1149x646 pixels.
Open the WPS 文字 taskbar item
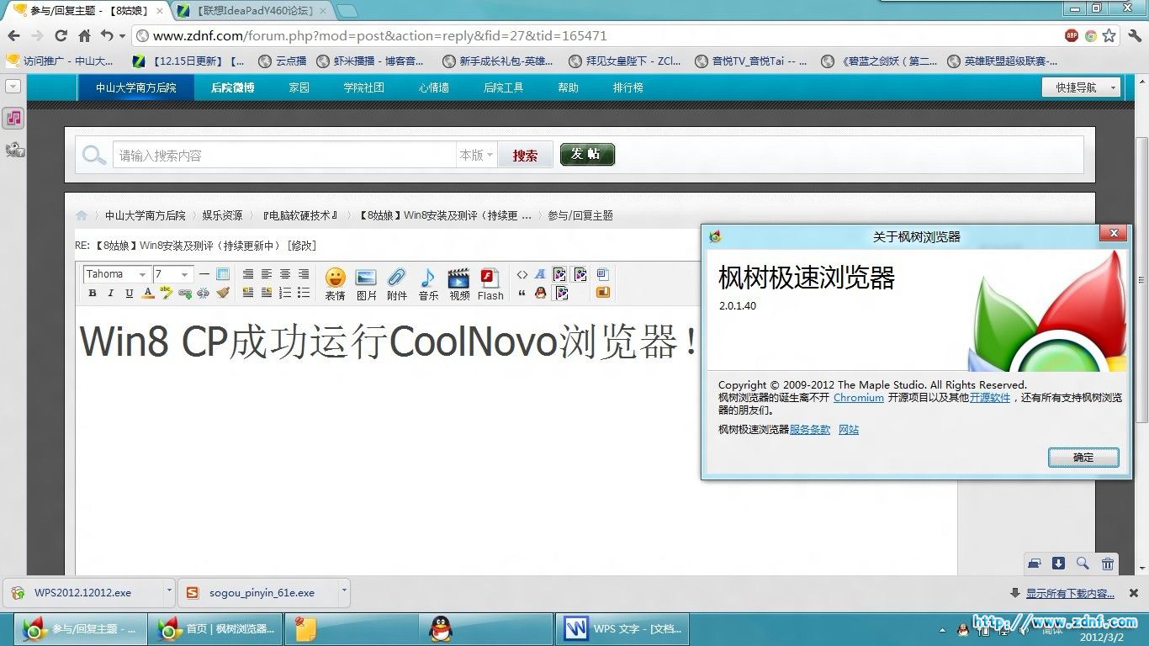[x=623, y=629]
